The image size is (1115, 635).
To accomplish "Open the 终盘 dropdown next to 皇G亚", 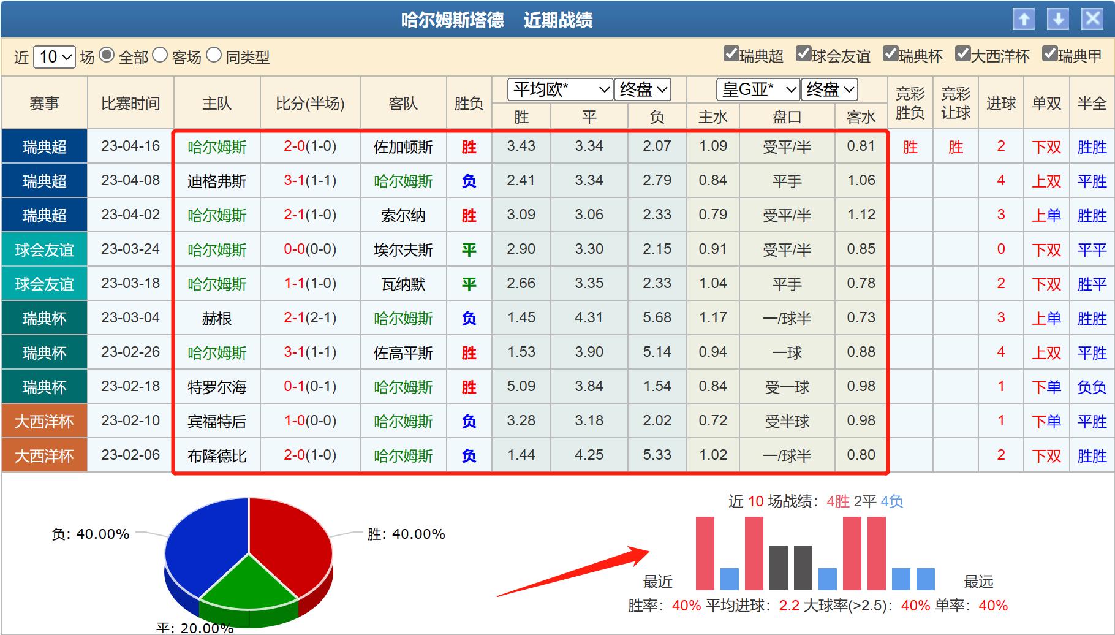I will tap(830, 89).
